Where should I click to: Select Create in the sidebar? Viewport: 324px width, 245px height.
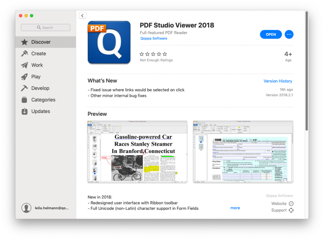[x=46, y=53]
